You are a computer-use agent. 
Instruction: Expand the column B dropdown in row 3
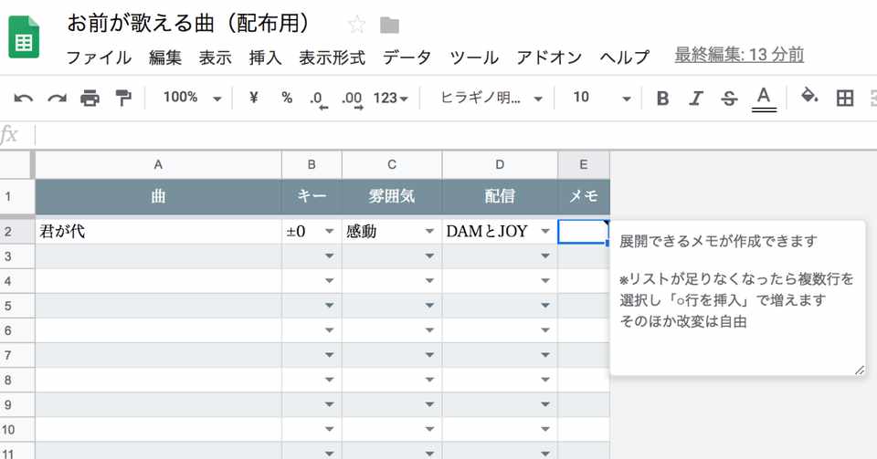[x=330, y=256]
